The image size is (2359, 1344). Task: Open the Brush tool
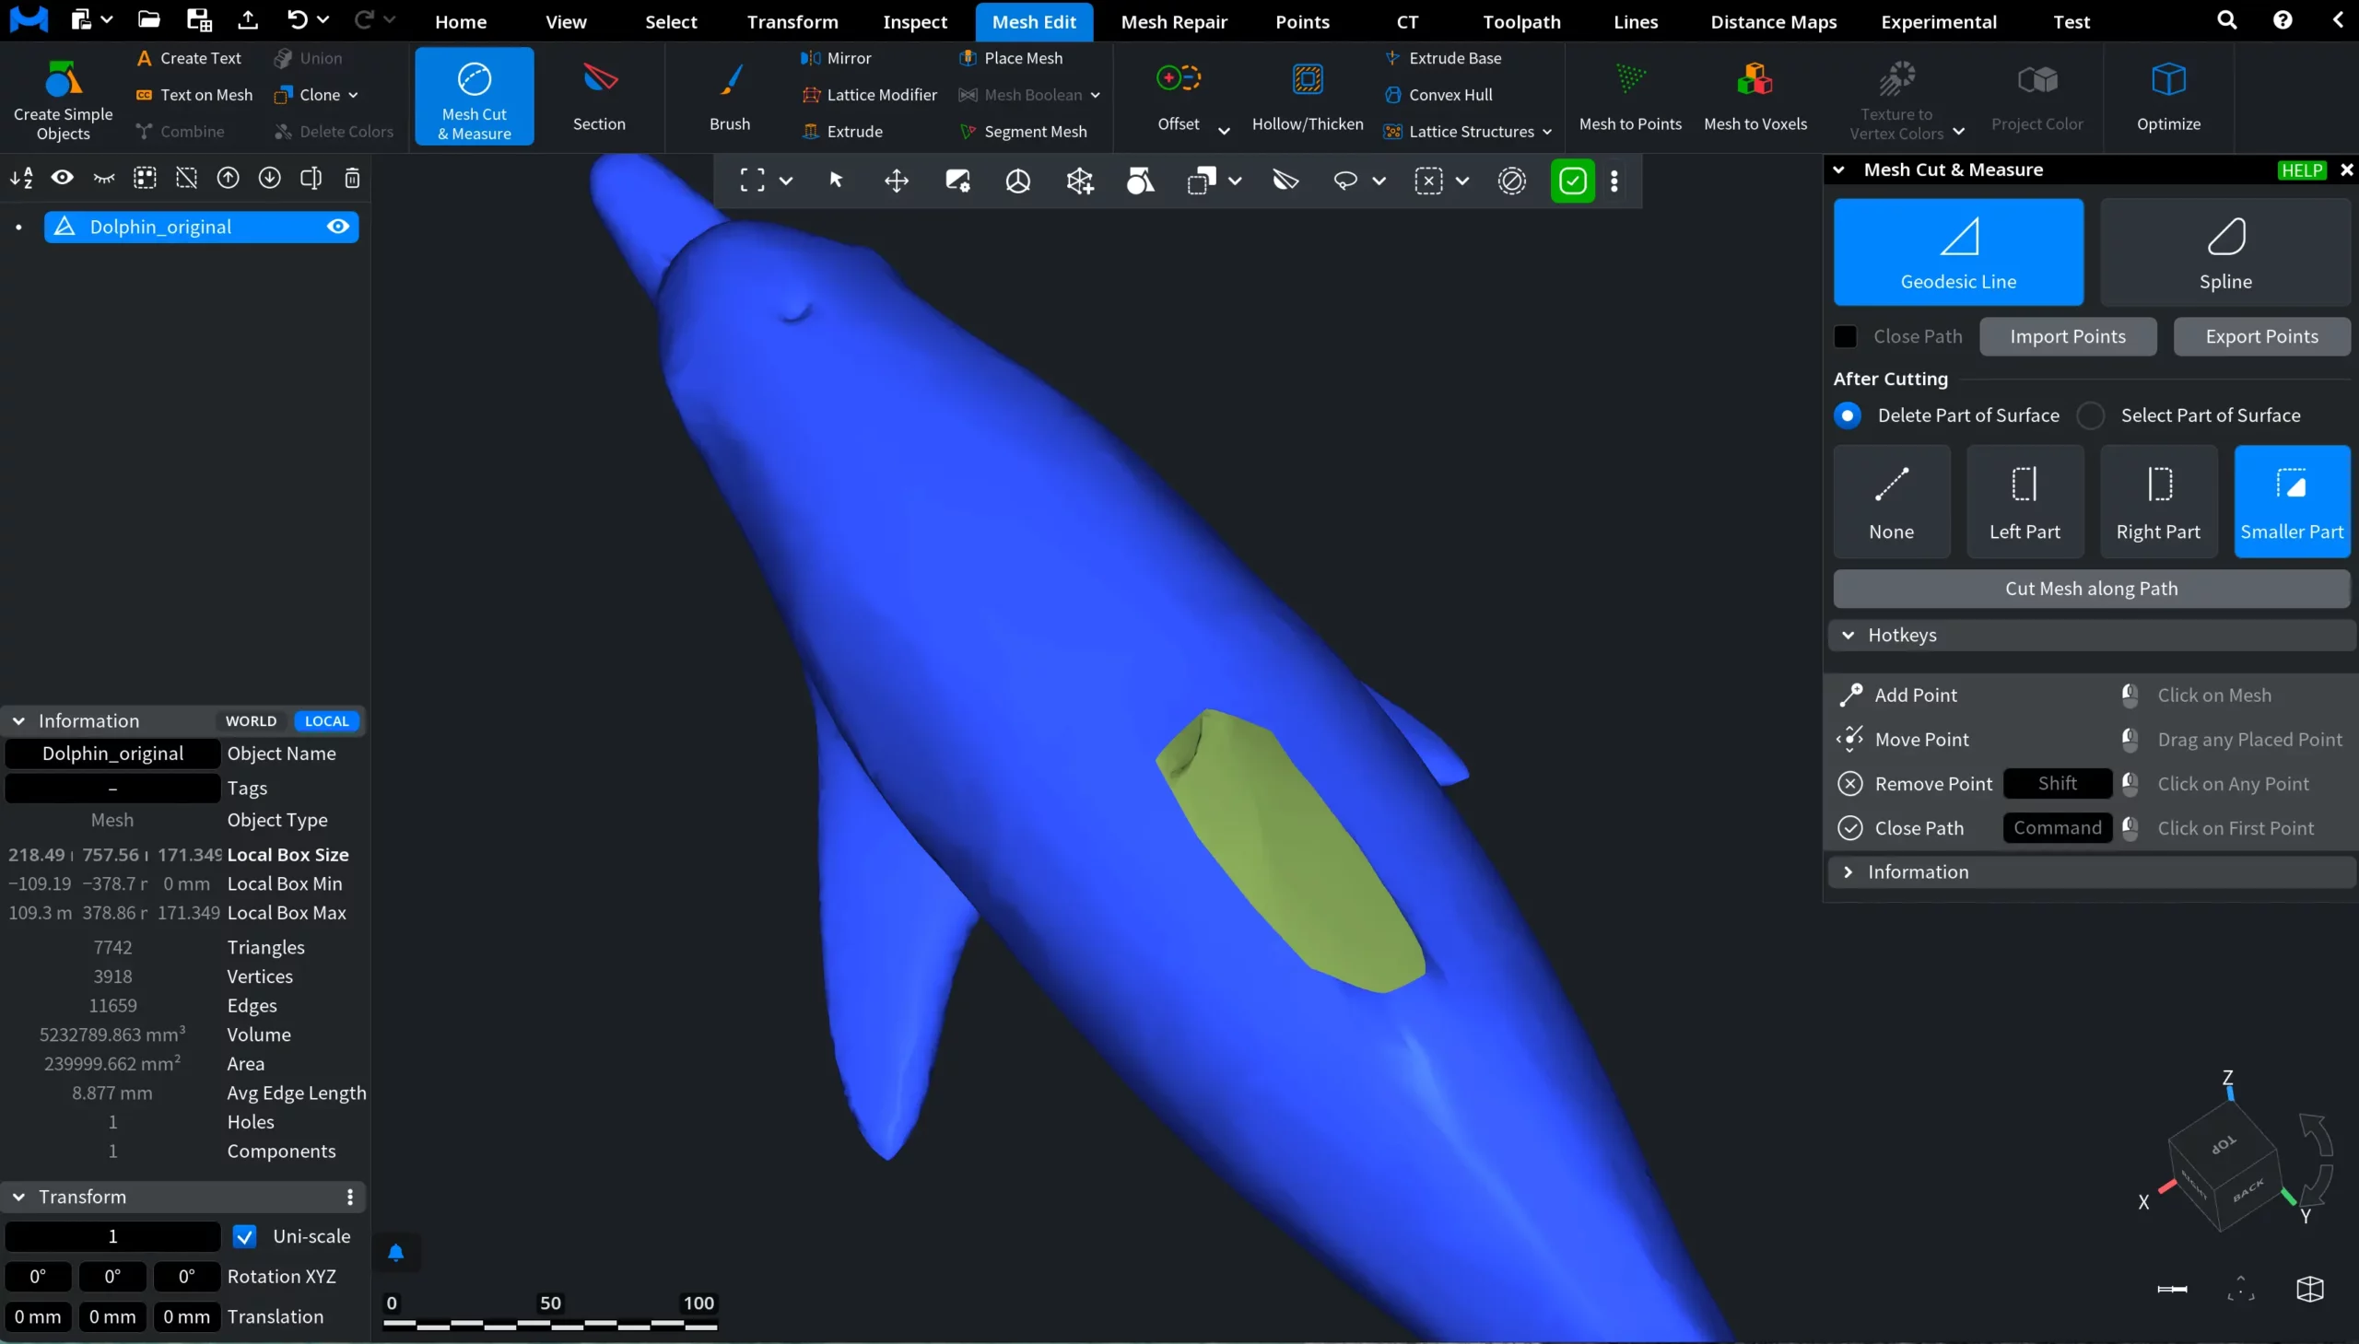coord(730,80)
